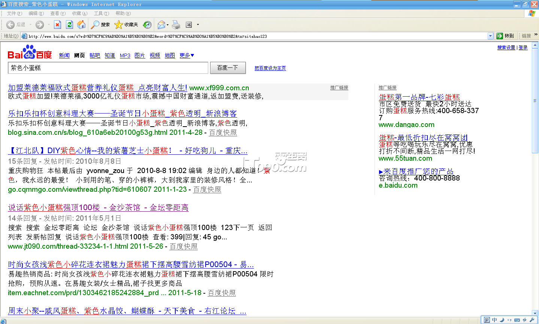The width and height of the screenshot is (539, 324).
Task: Open the 编辑(E) menu
Action: (x=36, y=13)
